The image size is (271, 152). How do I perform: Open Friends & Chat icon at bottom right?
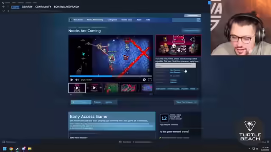[x=268, y=142]
